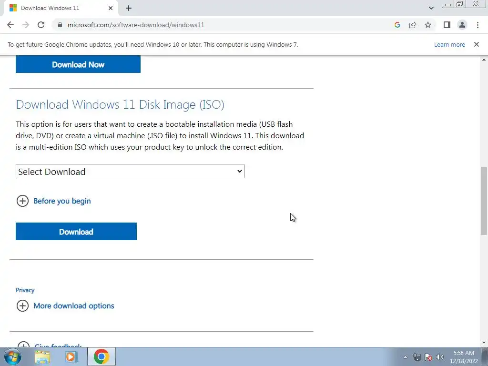Click the Download Windows 11 tab

pos(61,9)
